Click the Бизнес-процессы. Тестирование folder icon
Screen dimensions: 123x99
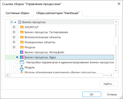click(22, 32)
